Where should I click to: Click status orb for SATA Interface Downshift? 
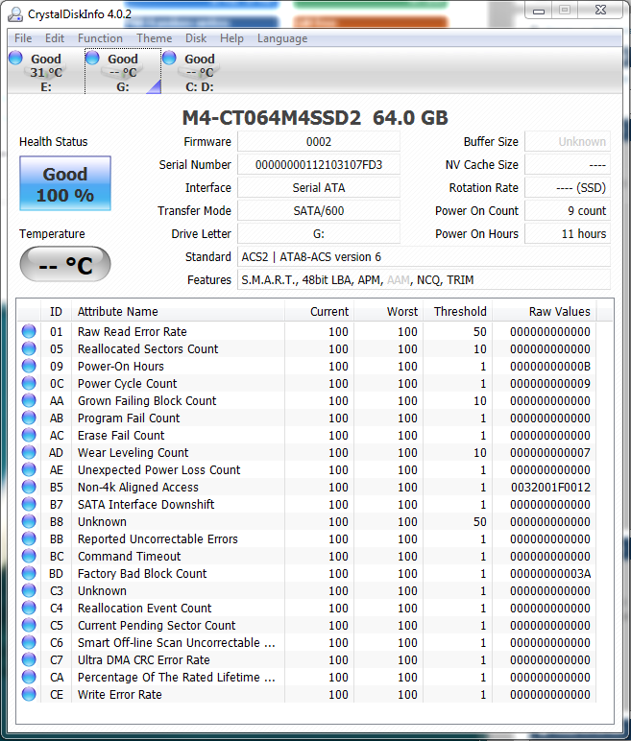coord(29,504)
